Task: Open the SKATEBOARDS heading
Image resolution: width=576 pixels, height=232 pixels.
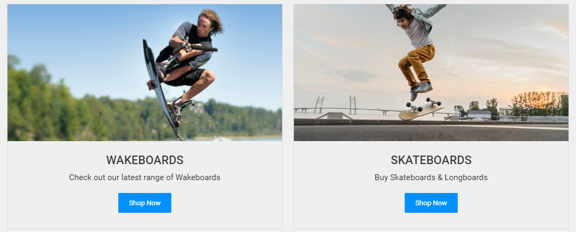Action: point(431,160)
